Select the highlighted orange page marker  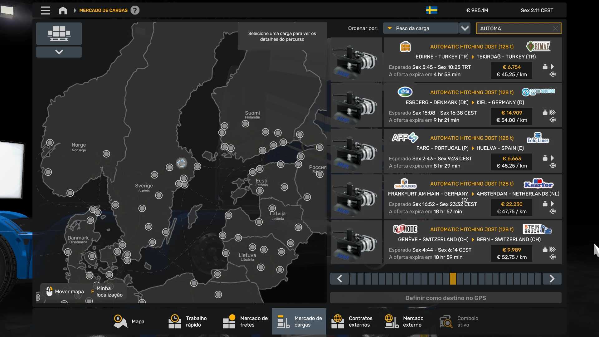click(453, 278)
